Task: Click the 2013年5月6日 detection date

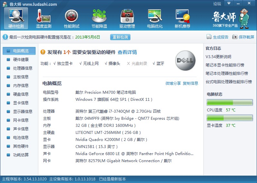Action: point(88,37)
